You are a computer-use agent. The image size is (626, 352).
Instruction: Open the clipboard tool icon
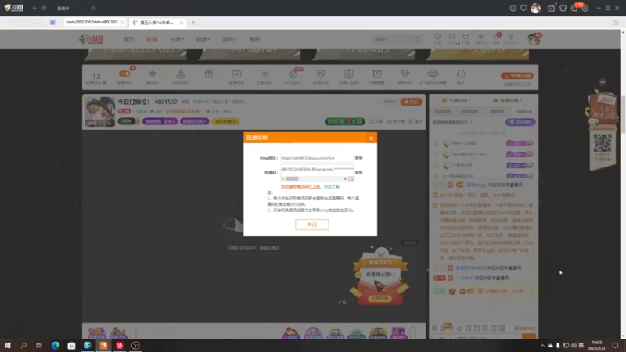click(348, 74)
